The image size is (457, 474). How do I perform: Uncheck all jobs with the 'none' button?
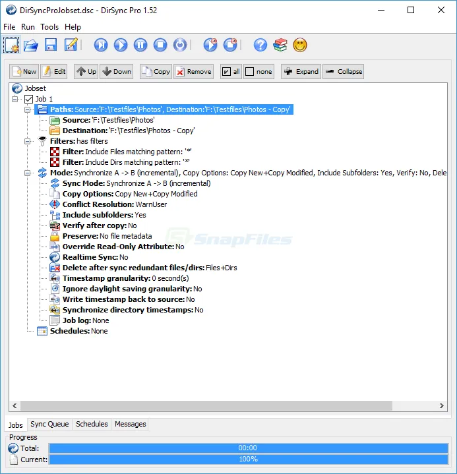(x=259, y=72)
